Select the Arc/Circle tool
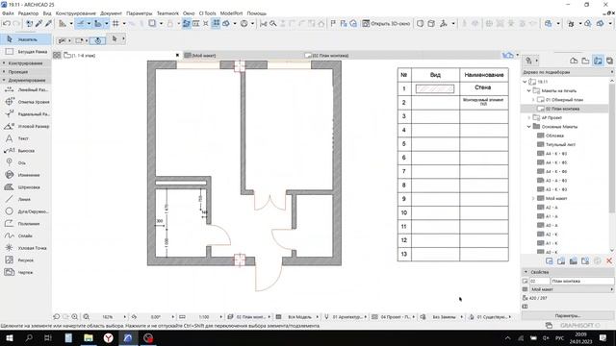The width and height of the screenshot is (616, 346). tap(26, 211)
